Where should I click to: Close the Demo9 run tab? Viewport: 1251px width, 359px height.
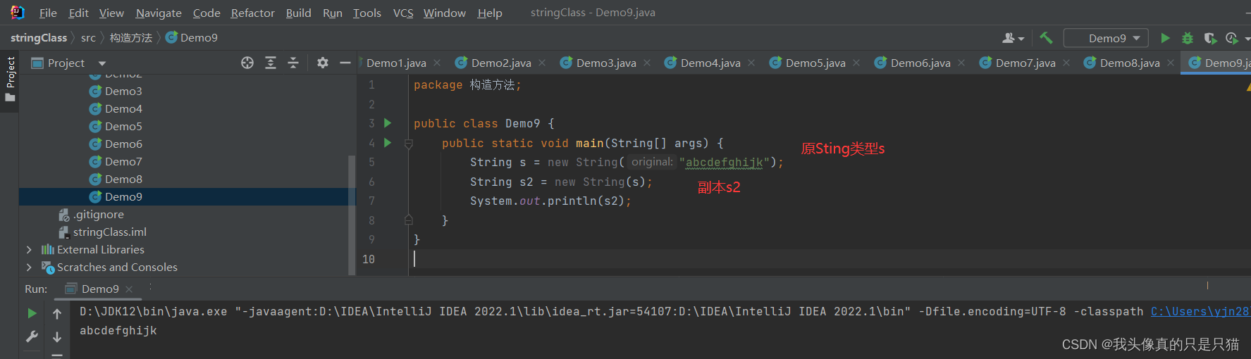(129, 289)
